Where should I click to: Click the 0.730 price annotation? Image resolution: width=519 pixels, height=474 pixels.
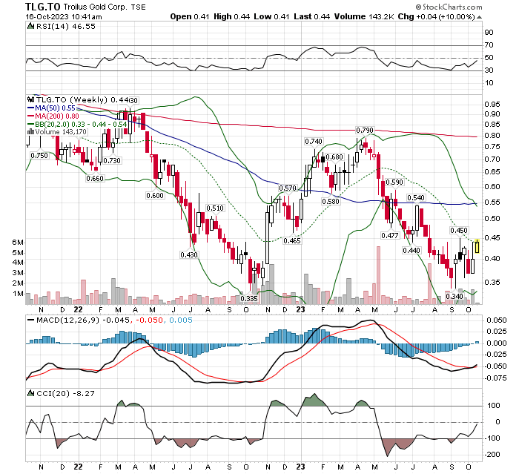(x=112, y=160)
